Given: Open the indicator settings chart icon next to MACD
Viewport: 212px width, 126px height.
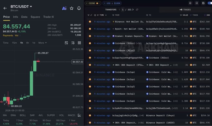Looking at the screenshot, I should coord(79,115).
